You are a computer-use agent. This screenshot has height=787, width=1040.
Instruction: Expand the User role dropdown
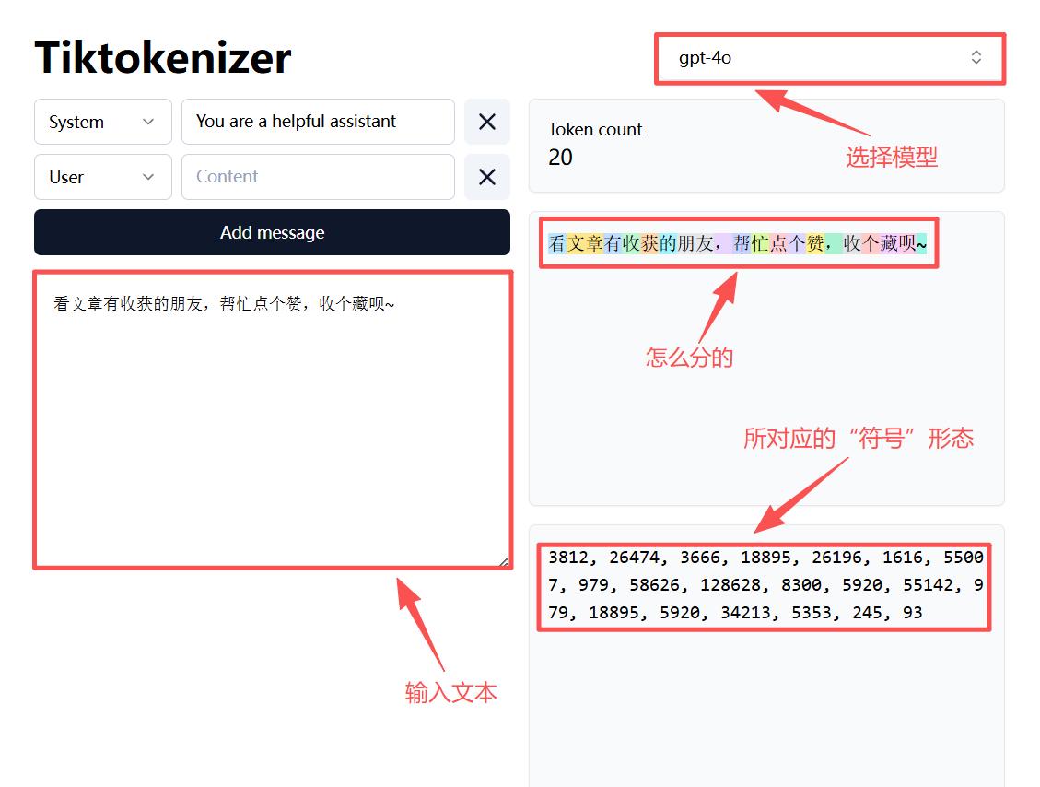pyautogui.click(x=103, y=177)
